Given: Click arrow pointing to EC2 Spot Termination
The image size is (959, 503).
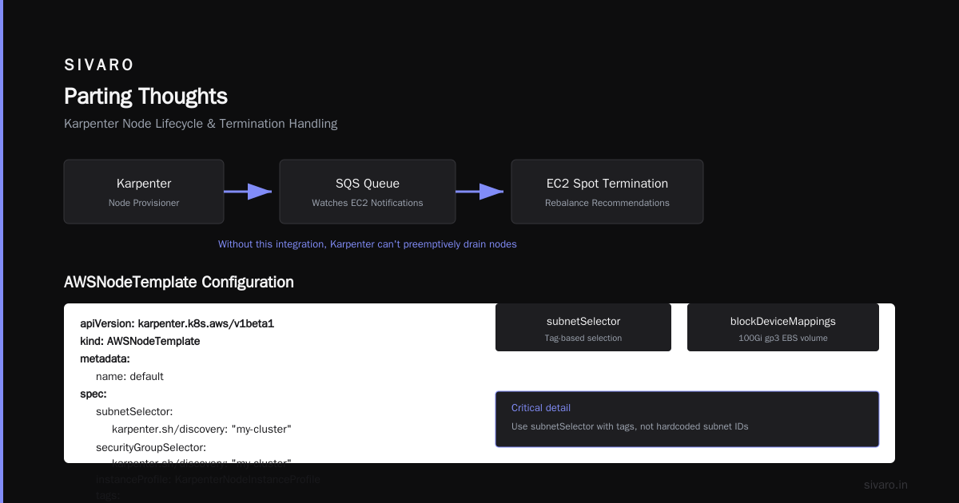Looking at the screenshot, I should [x=479, y=192].
